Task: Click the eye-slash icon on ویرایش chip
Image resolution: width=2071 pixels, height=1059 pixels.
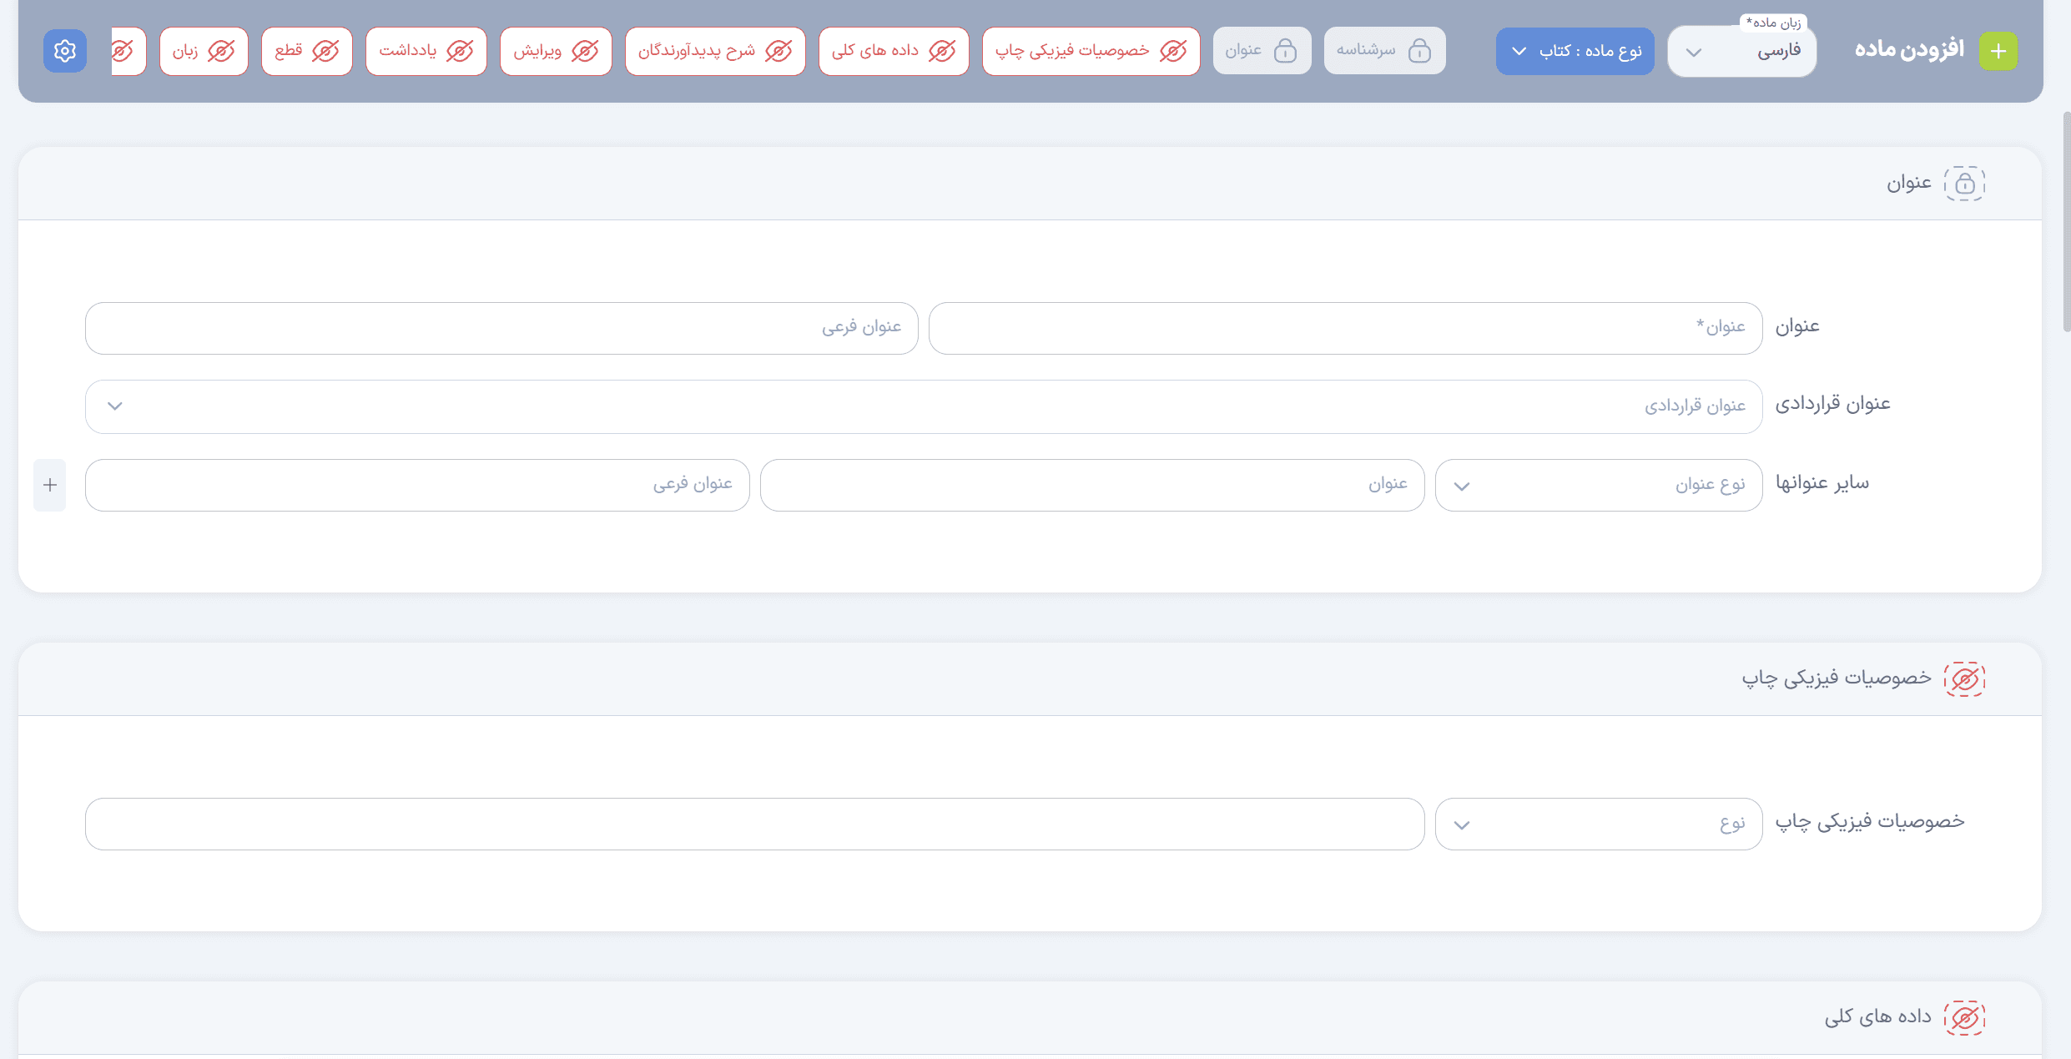Action: (x=587, y=50)
